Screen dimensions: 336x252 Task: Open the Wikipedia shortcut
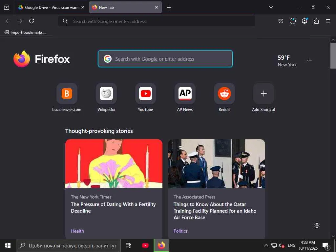(106, 97)
